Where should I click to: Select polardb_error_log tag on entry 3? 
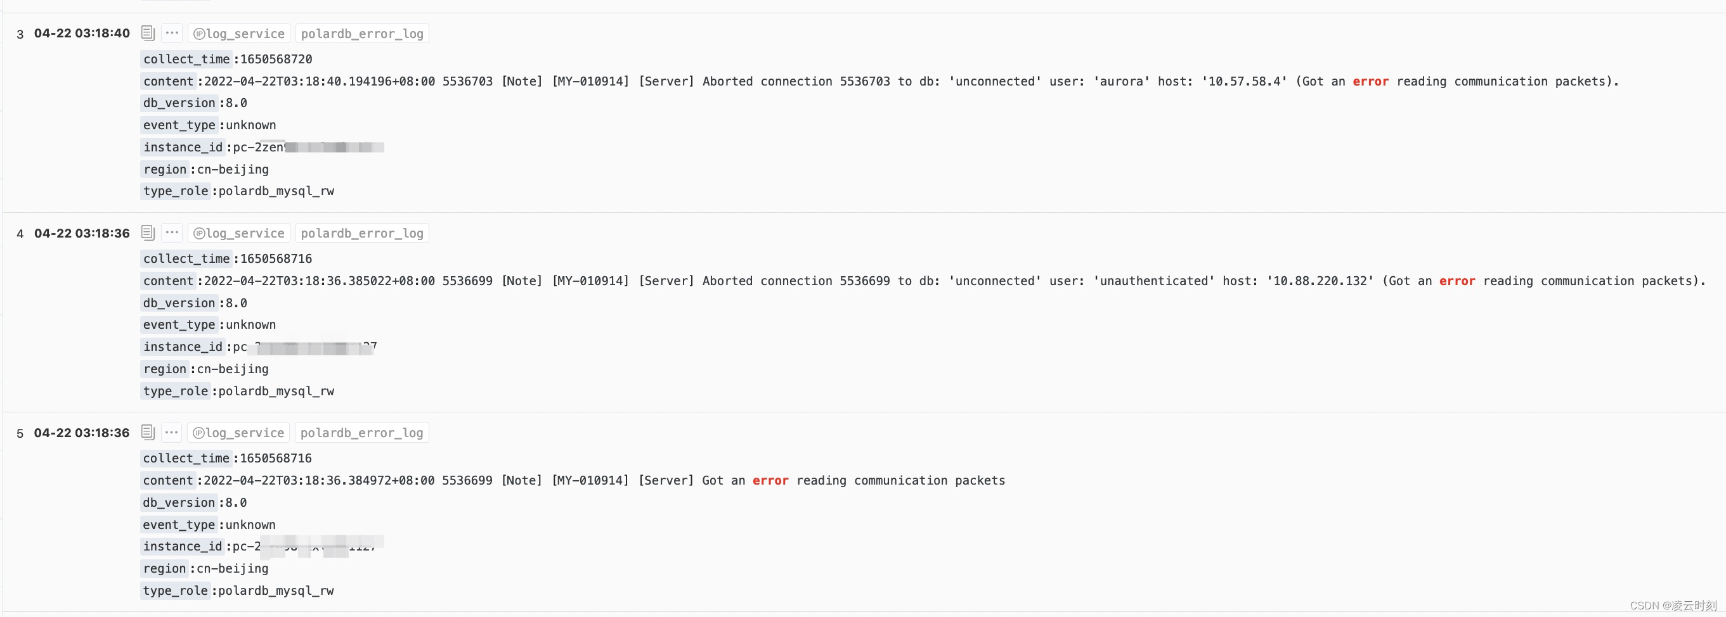(362, 34)
